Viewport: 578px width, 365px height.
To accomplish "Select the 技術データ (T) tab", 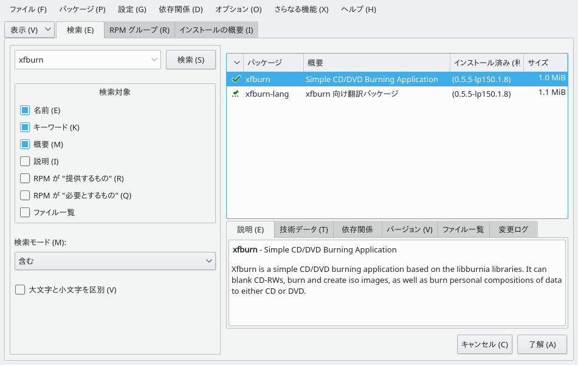I will point(304,229).
